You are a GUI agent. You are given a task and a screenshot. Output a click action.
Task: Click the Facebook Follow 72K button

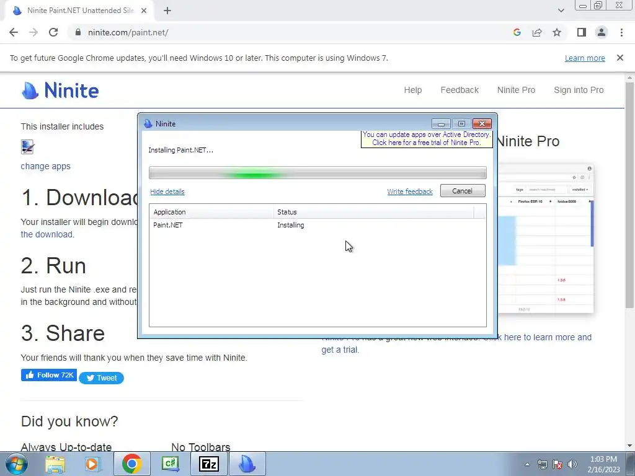(x=49, y=375)
